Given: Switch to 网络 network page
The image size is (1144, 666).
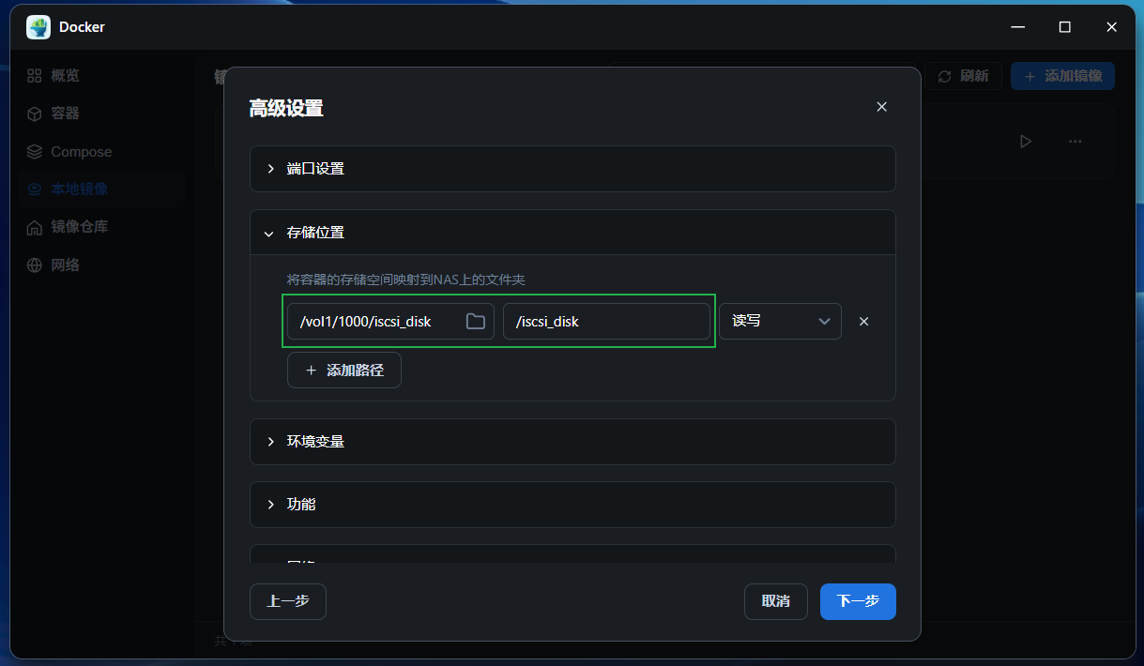Looking at the screenshot, I should click(65, 265).
